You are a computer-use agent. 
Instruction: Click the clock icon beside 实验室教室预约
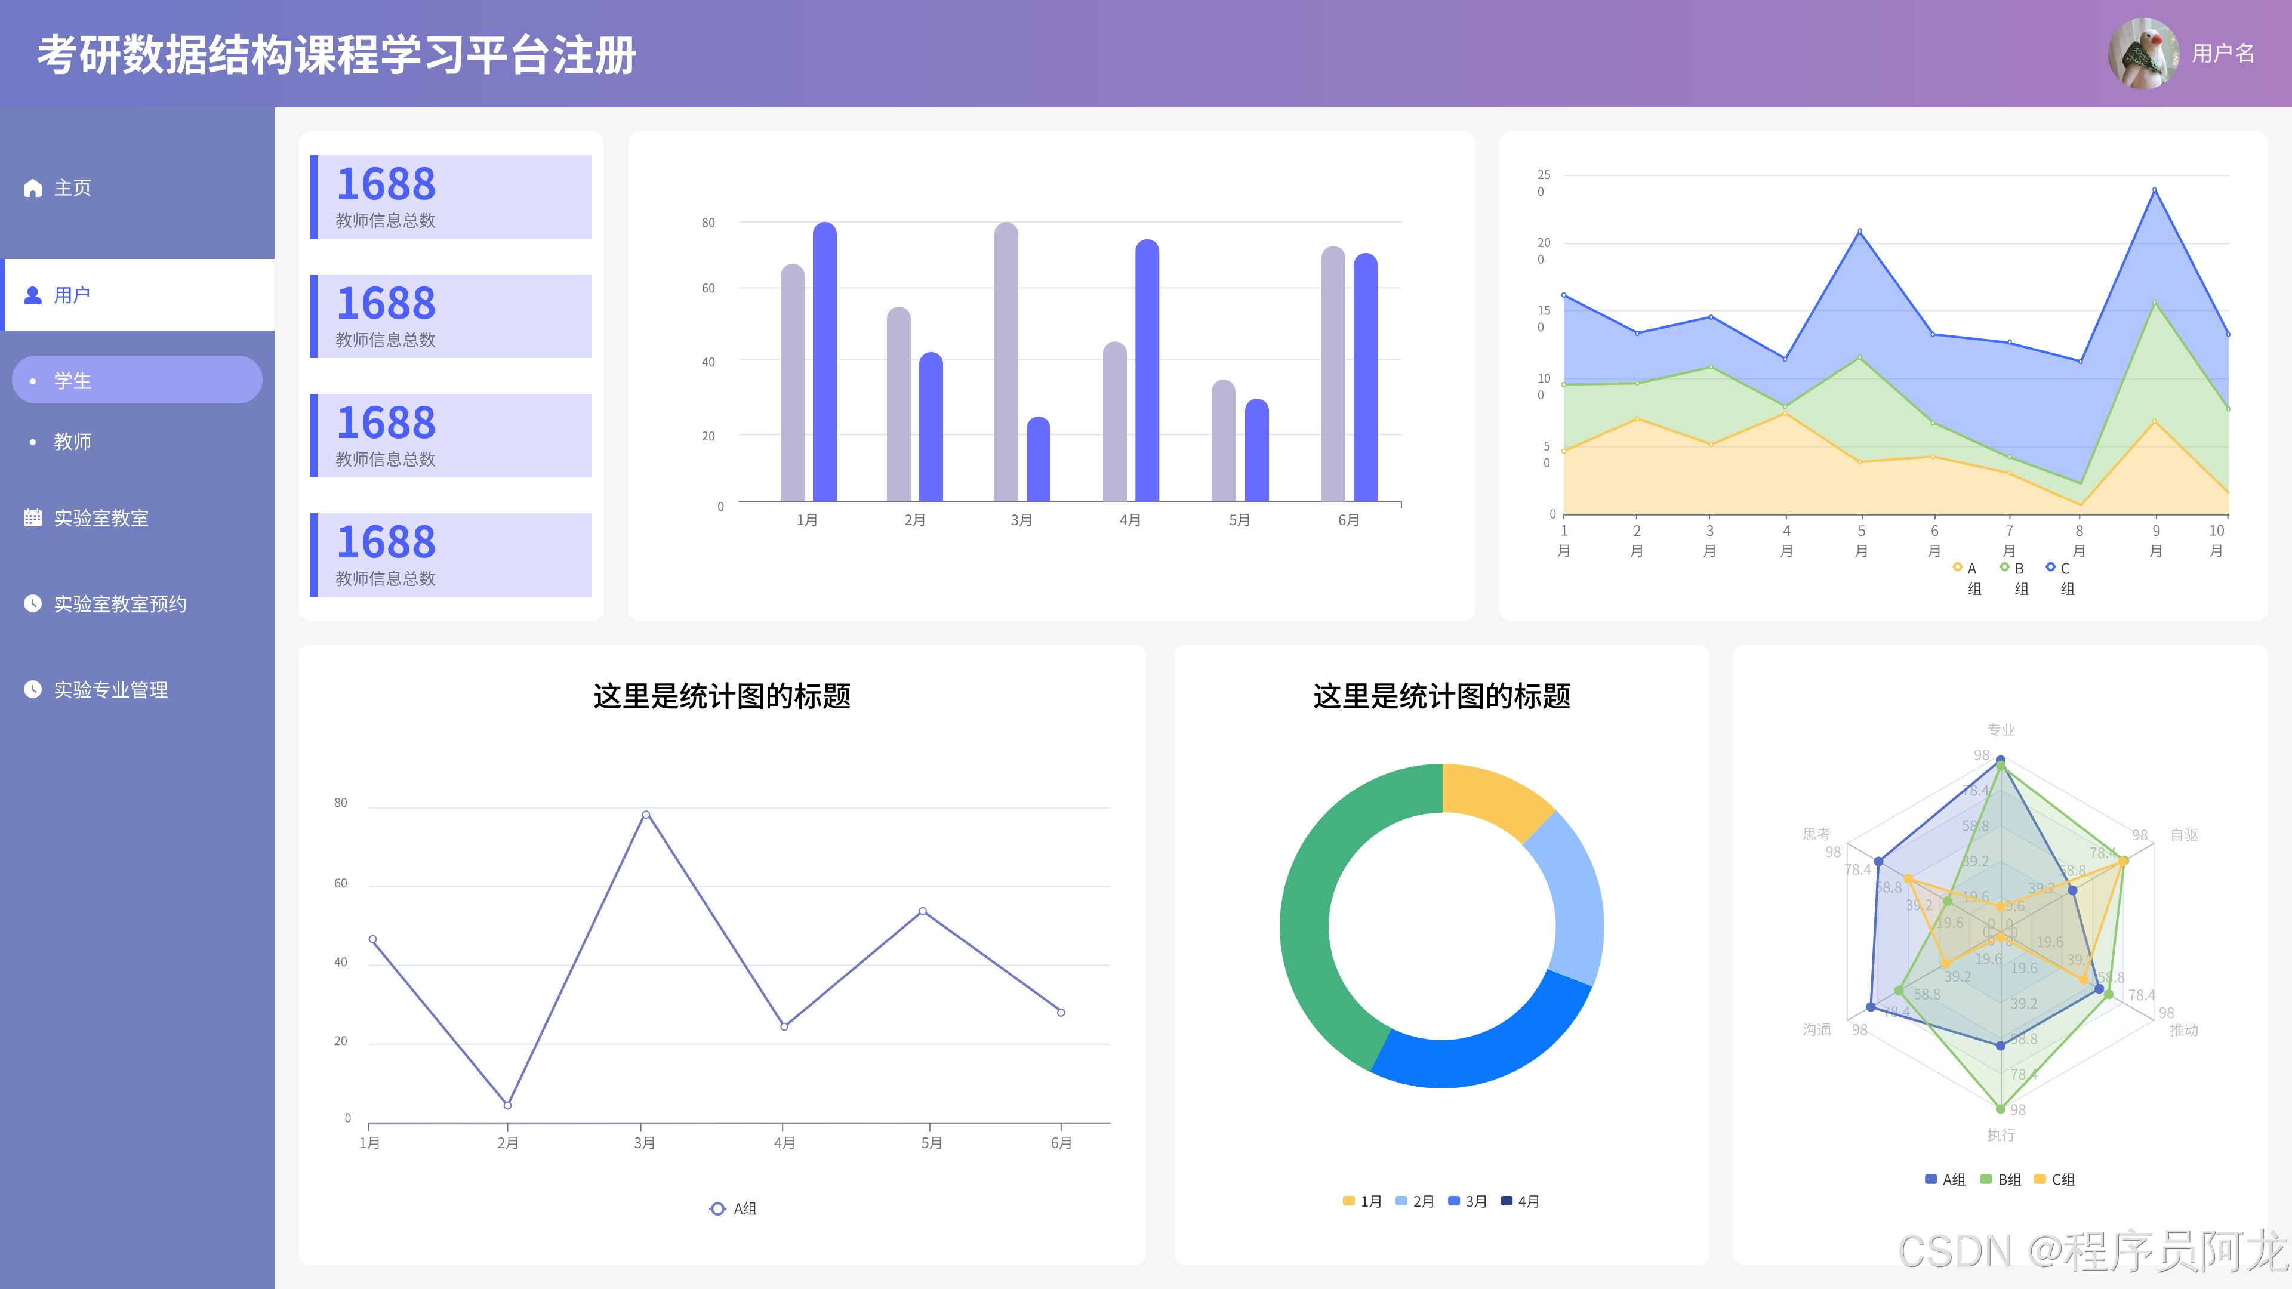33,603
